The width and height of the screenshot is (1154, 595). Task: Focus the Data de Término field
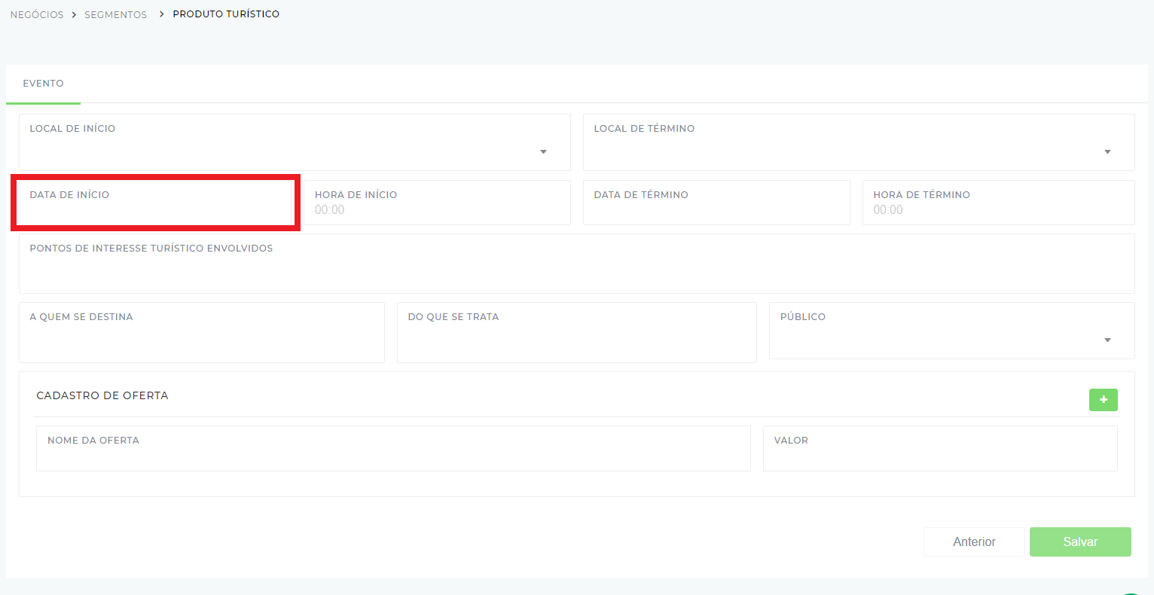coord(716,203)
